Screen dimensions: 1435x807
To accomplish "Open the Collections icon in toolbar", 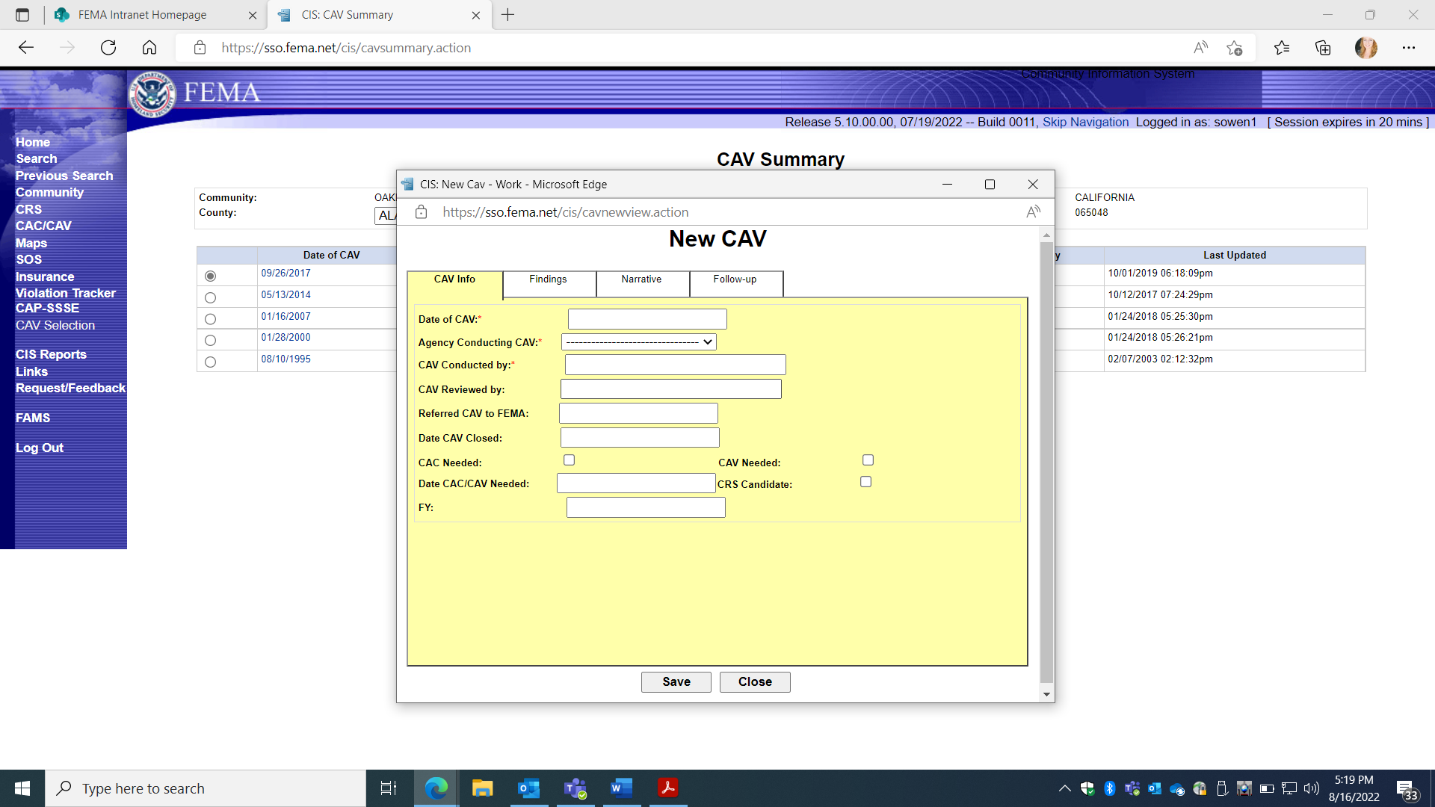I will point(1323,48).
